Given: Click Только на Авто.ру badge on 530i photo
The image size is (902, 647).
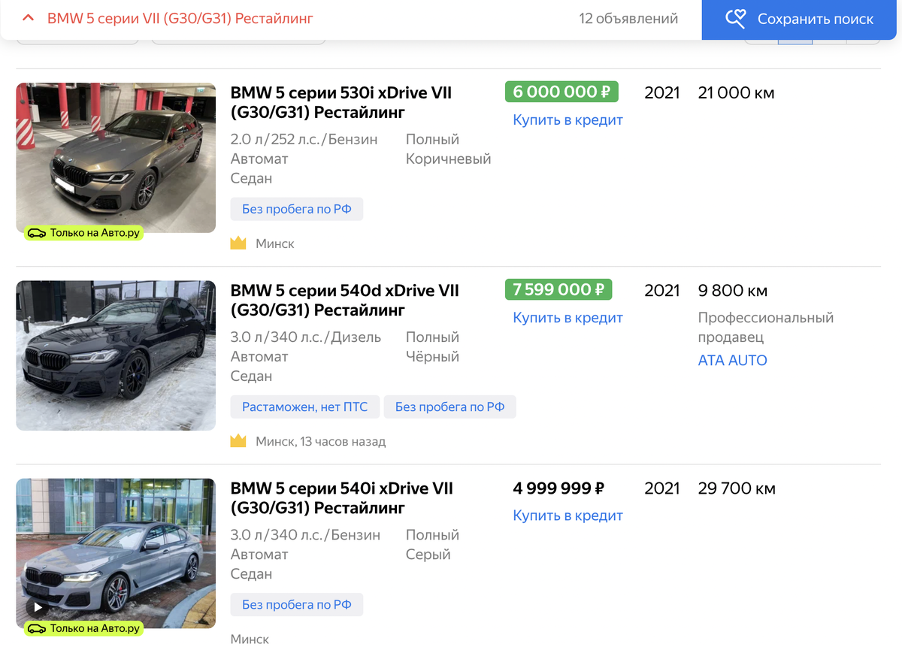Looking at the screenshot, I should [x=83, y=233].
